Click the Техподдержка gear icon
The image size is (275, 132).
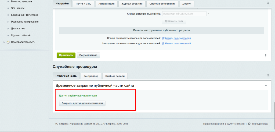pos(249,124)
